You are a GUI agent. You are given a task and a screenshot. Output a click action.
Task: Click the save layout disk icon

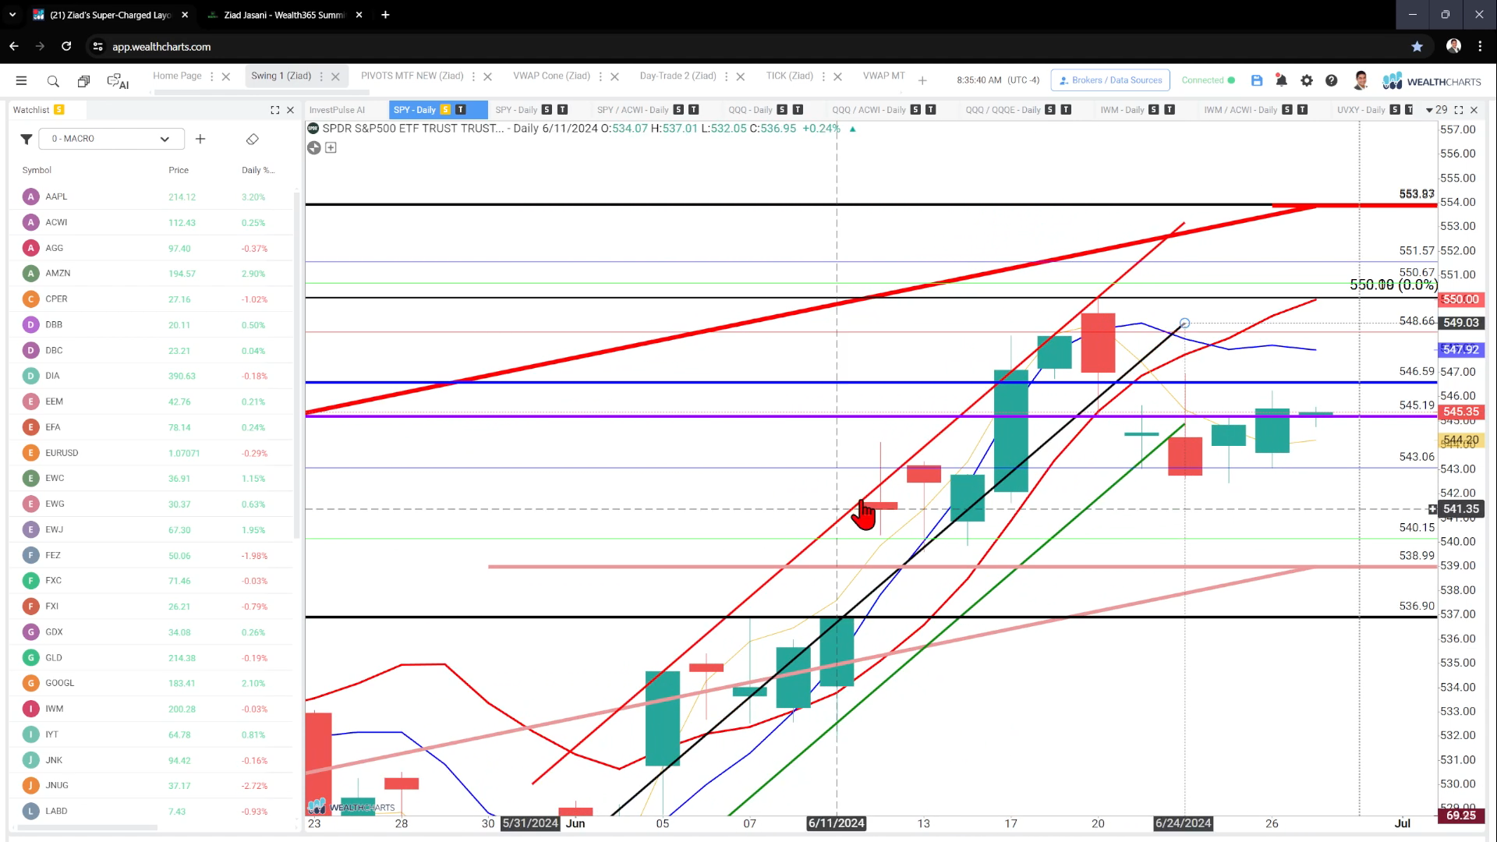1257,80
